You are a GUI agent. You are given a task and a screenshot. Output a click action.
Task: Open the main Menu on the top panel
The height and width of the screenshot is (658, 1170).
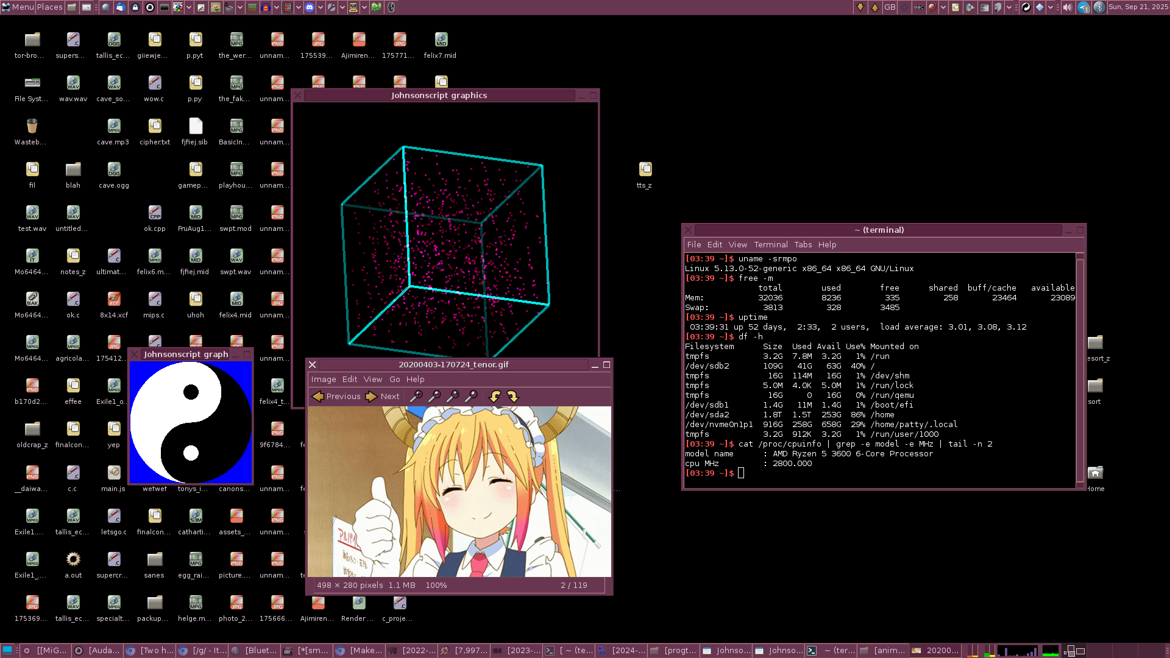pos(18,7)
